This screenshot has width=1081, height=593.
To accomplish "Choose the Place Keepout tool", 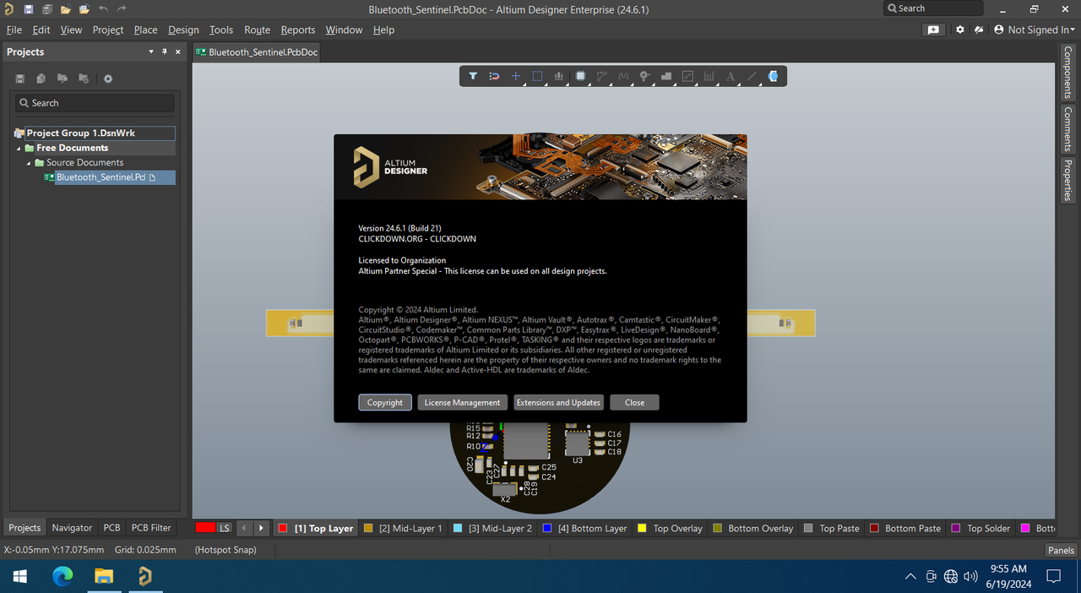I will click(x=687, y=76).
